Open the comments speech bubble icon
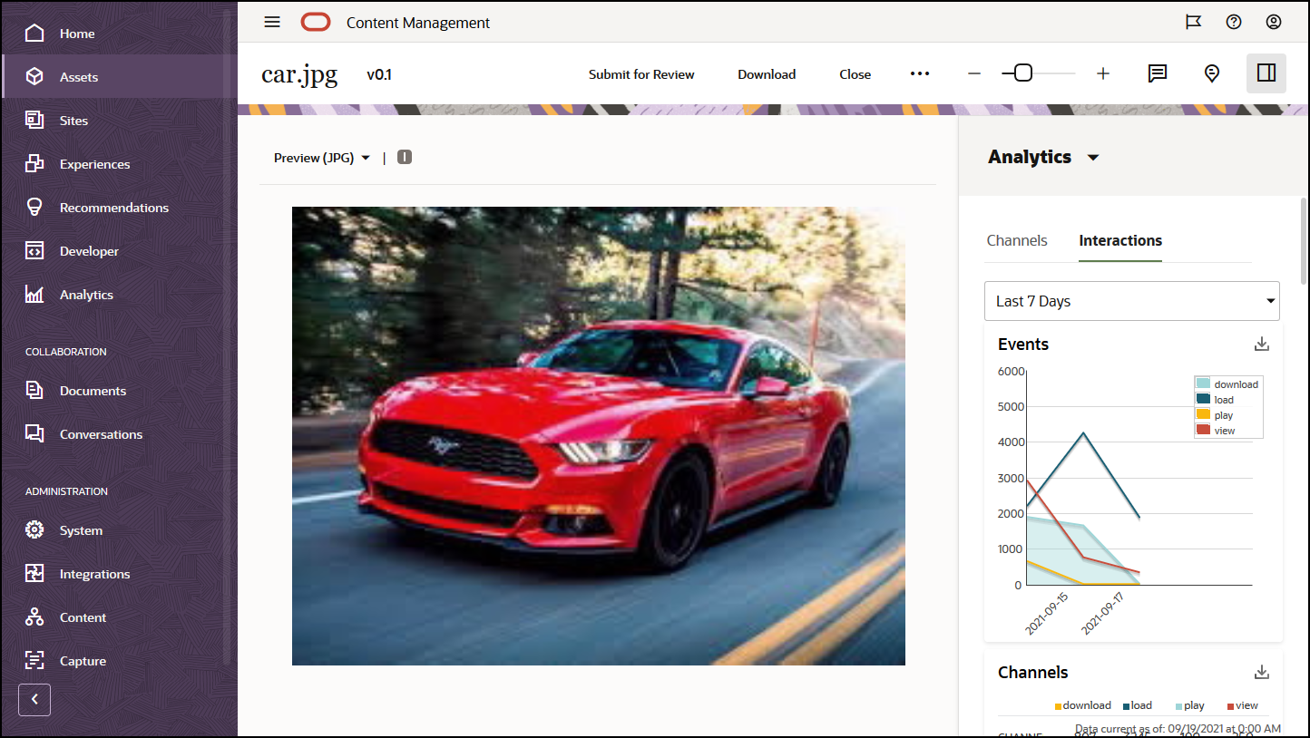This screenshot has height=738, width=1310. (x=1158, y=73)
